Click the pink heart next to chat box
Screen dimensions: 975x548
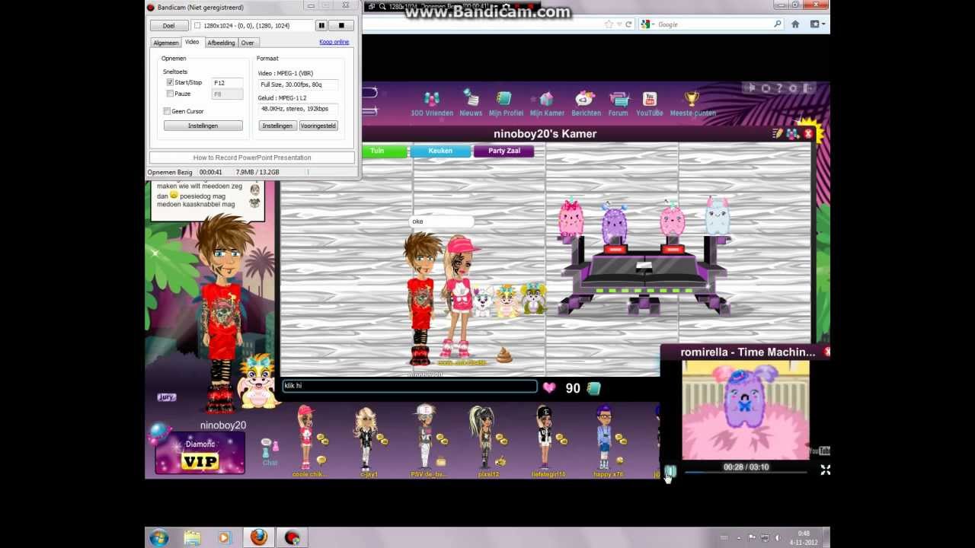549,387
